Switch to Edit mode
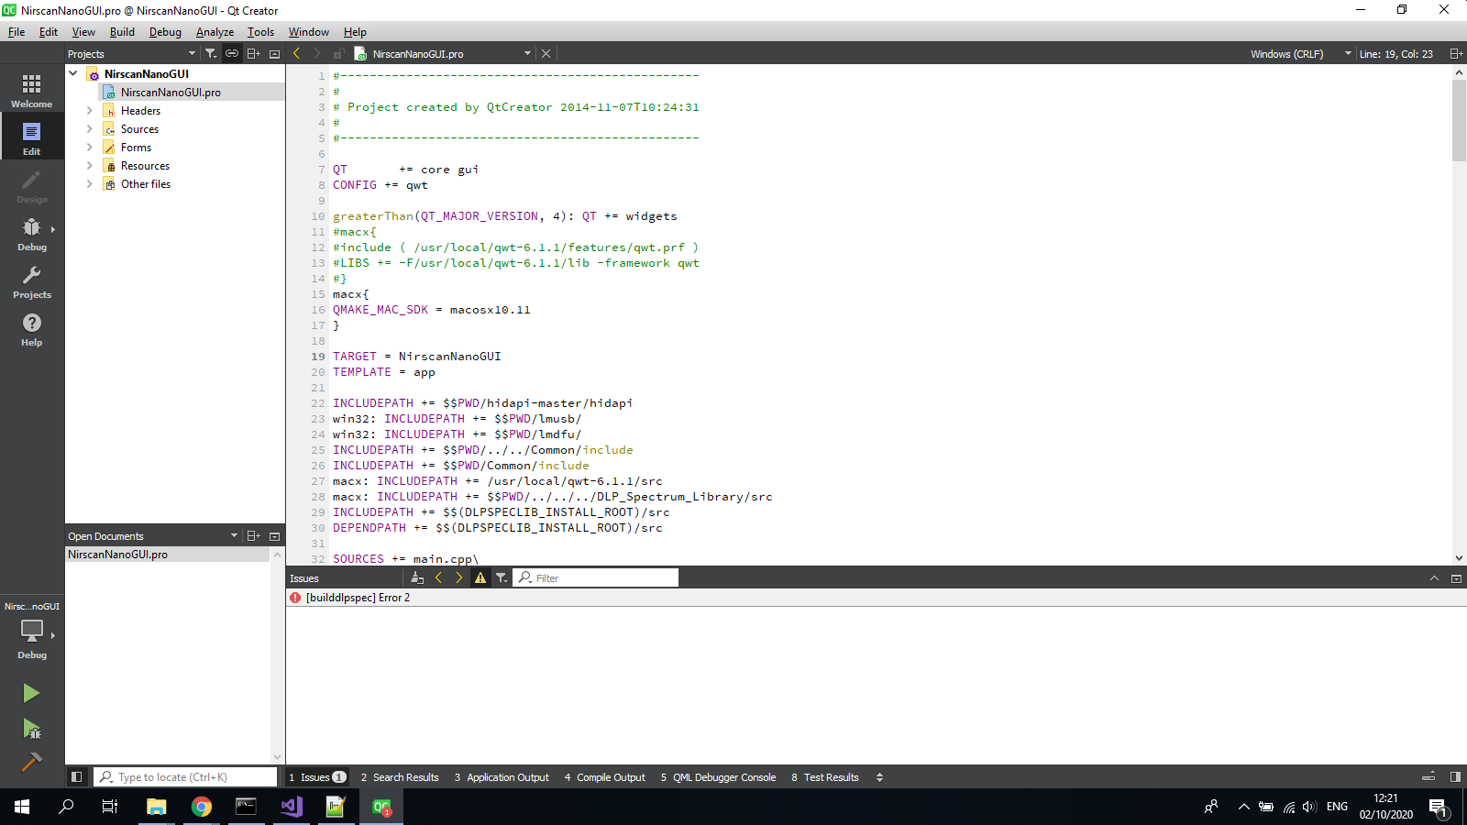Viewport: 1467px width, 825px height. [x=32, y=137]
